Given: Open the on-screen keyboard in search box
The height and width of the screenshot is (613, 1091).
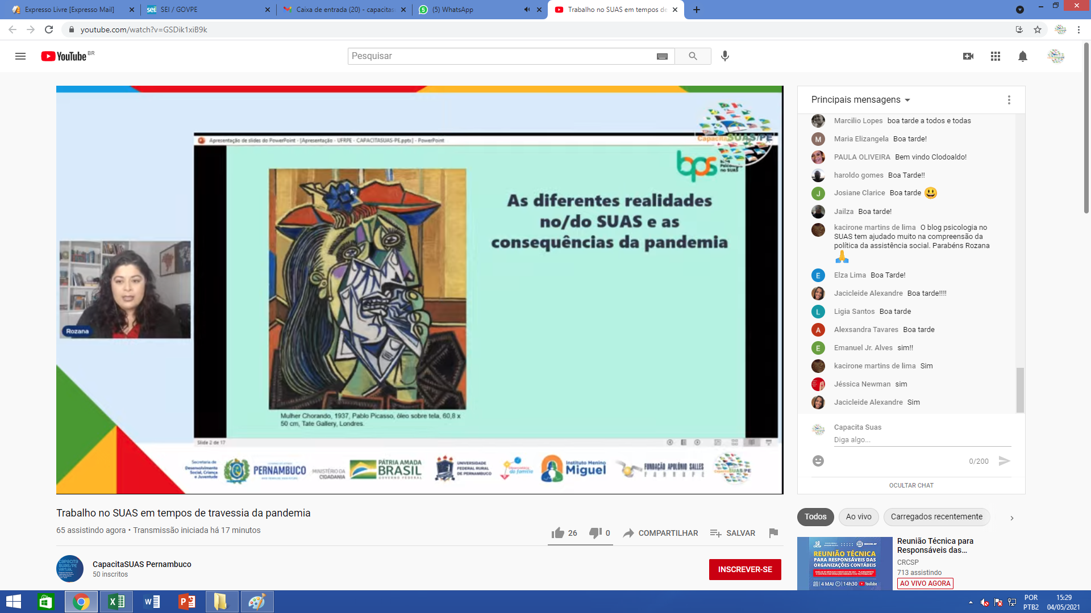Looking at the screenshot, I should coord(662,56).
